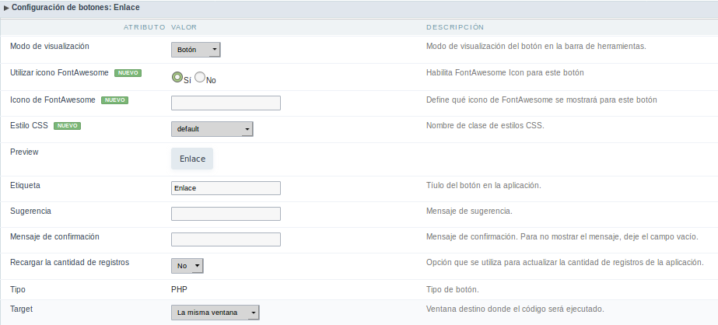Screen dimensions: 718x325
Task: Open the Modo de visualización dropdown
Action: click(x=195, y=50)
